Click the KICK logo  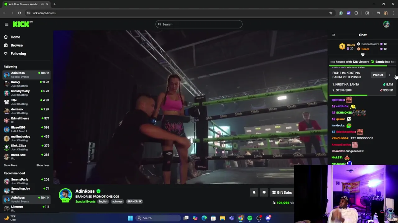(x=22, y=24)
